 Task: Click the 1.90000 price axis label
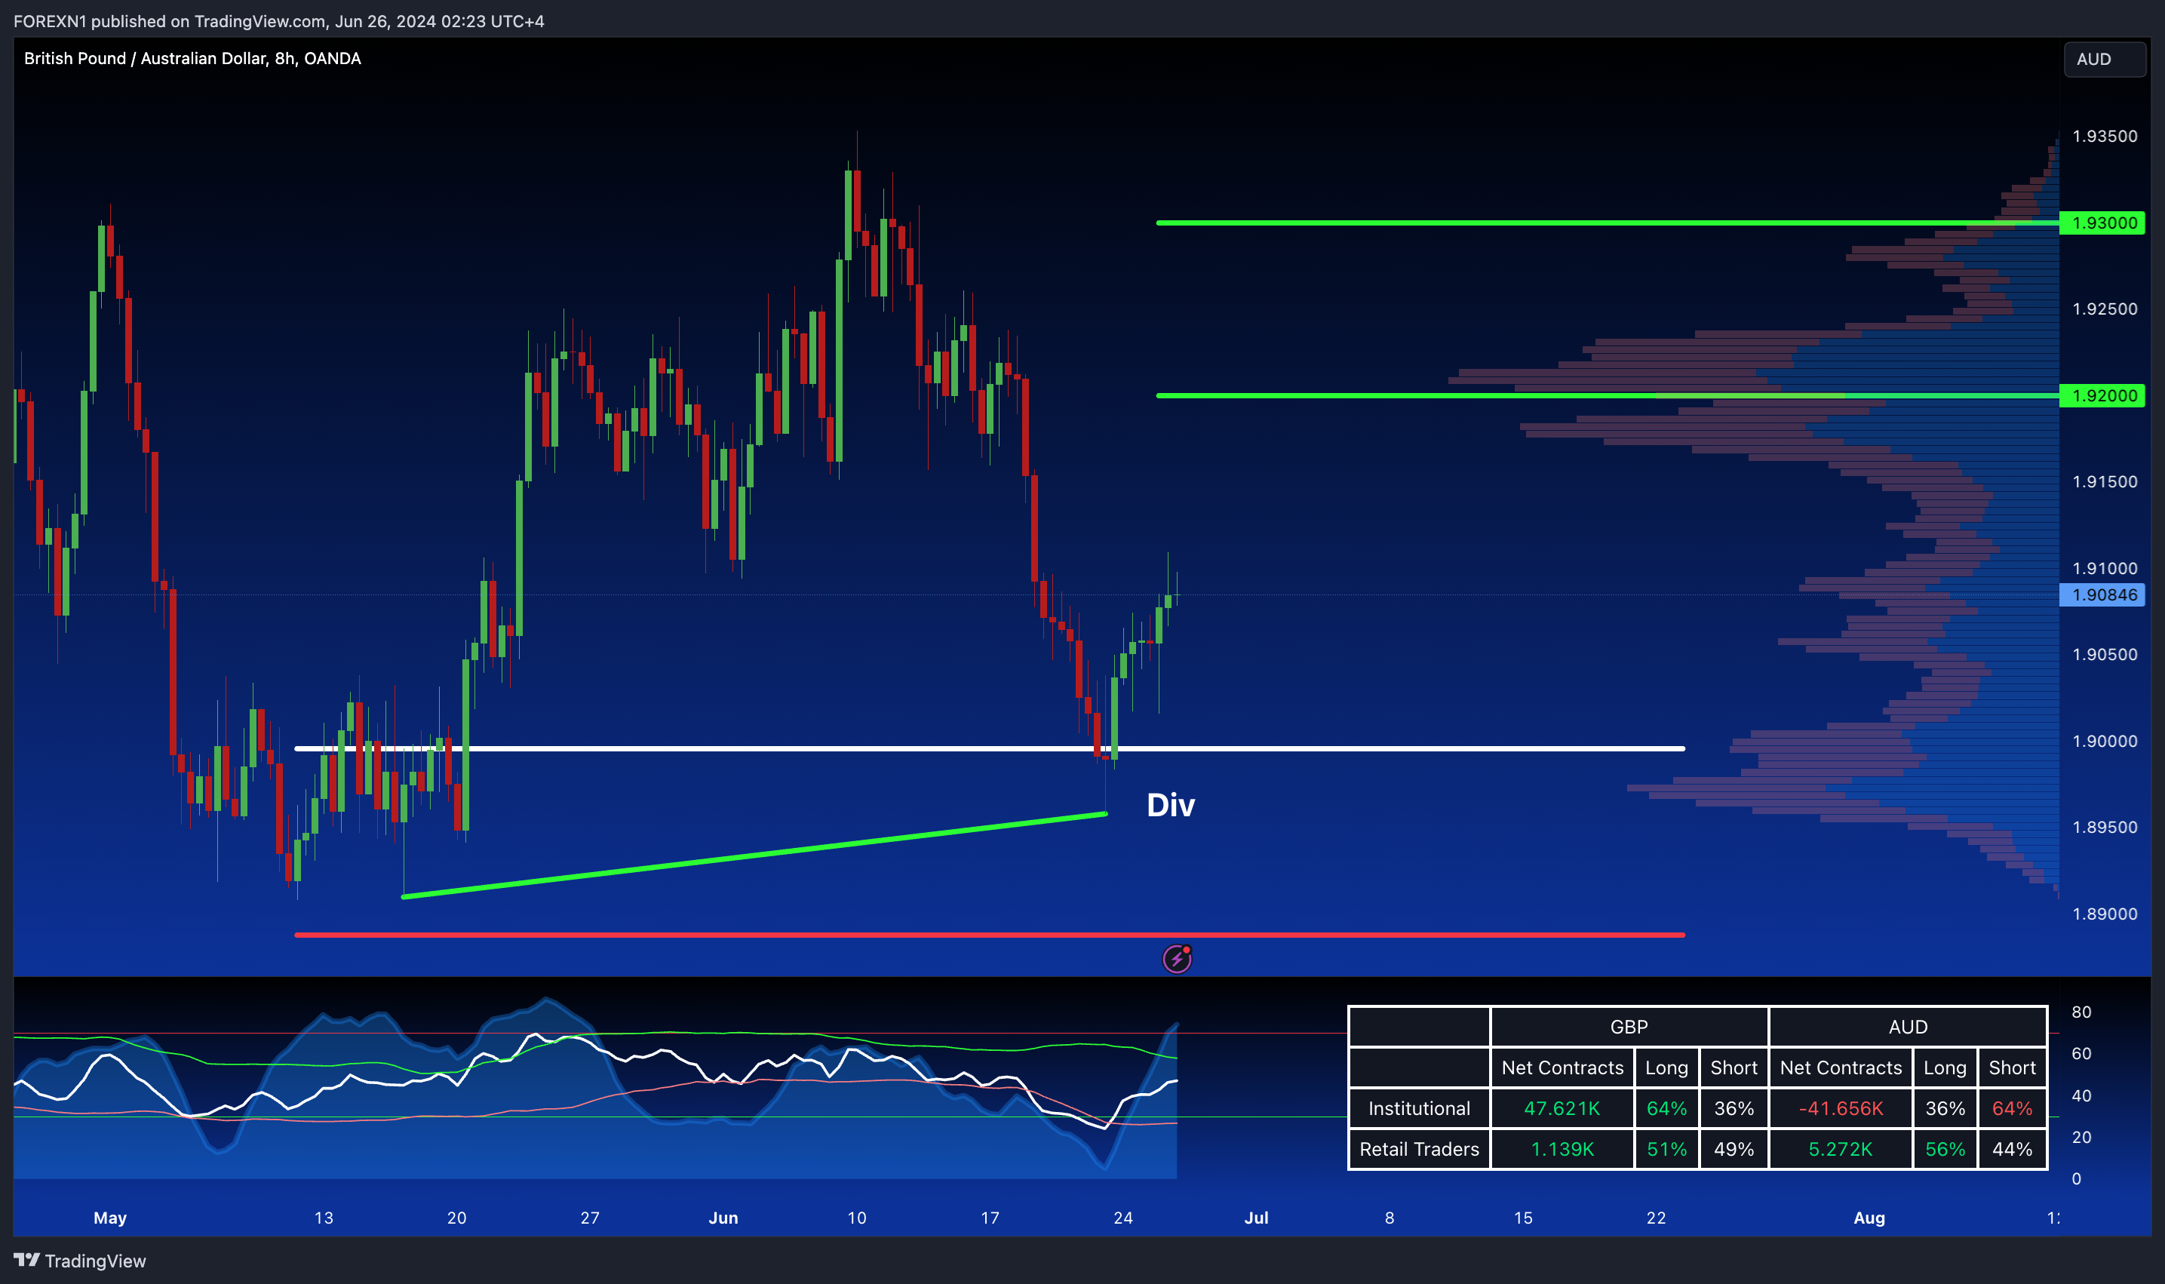click(x=2105, y=741)
